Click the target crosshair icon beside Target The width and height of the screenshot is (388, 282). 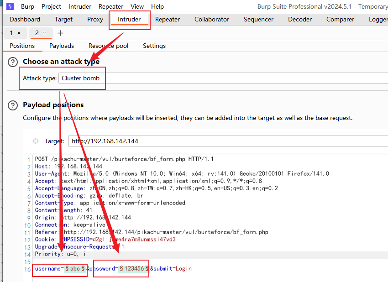point(36,141)
